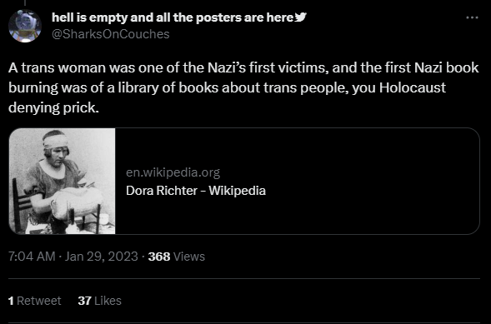Click the 'Jan 29, 2023' date

pos(101,257)
